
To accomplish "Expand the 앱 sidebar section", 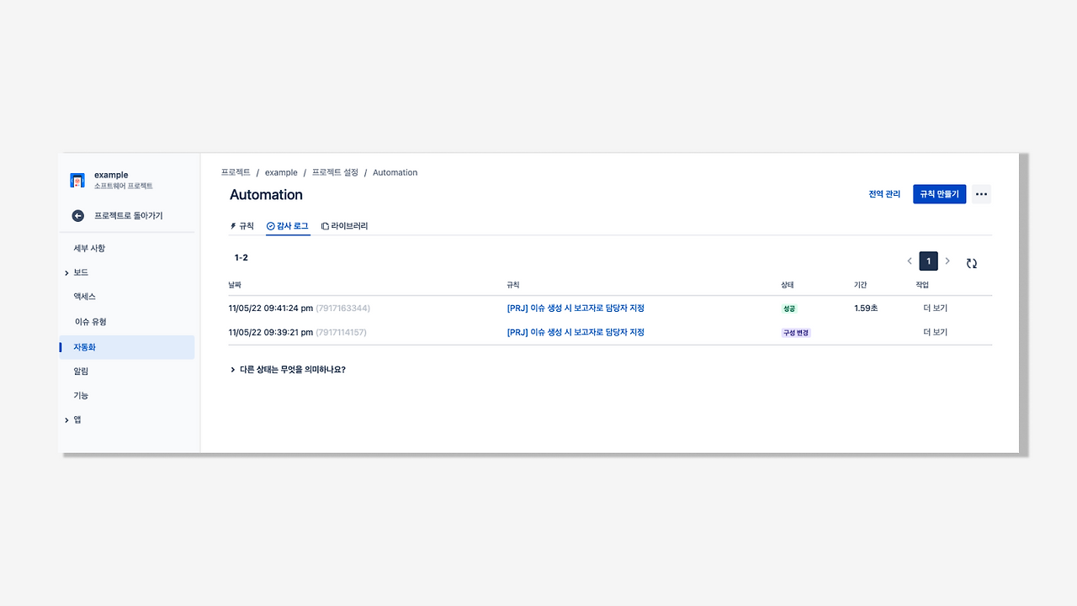I will [66, 420].
